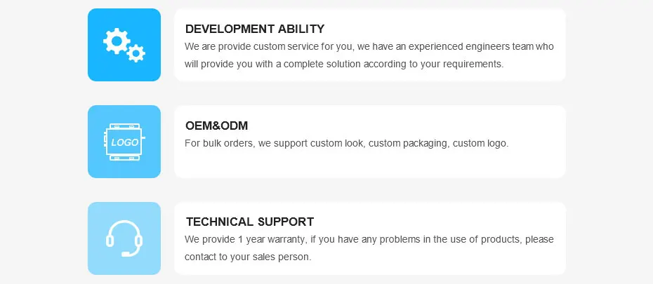Viewport: 653px width, 284px height.
Task: Click the 'experienced engineers team' sentence
Action: pos(369,47)
